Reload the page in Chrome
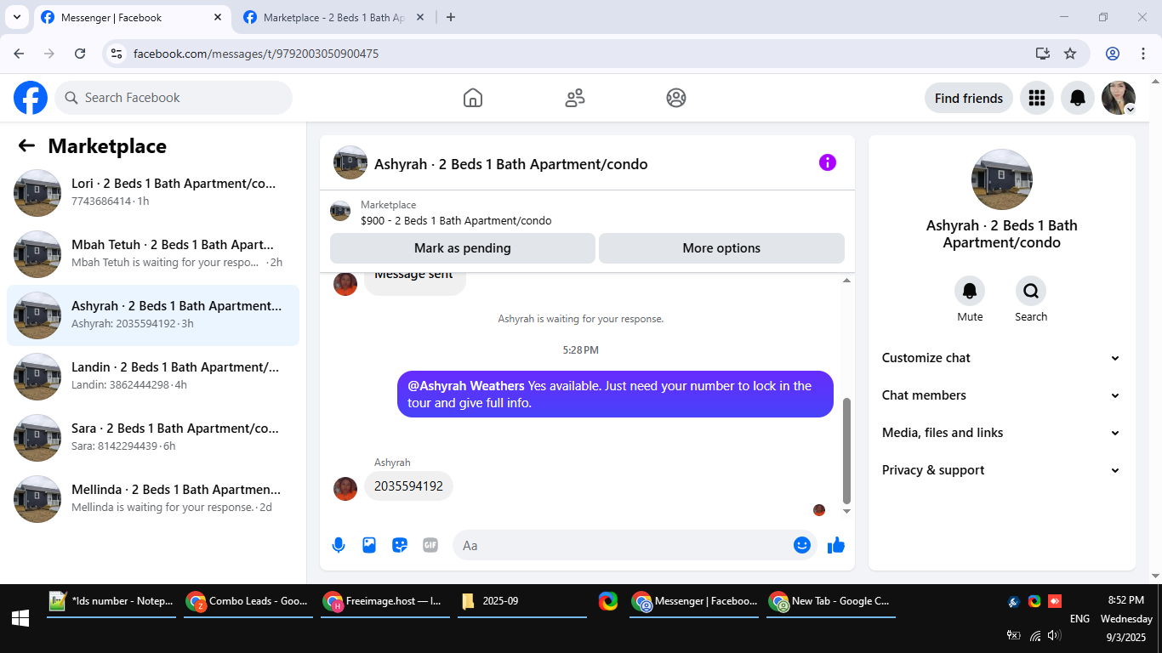The height and width of the screenshot is (653, 1162). coord(80,54)
